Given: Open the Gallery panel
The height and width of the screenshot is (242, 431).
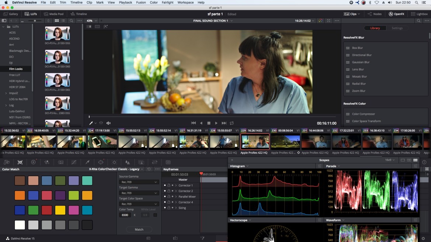Looking at the screenshot, I should pyautogui.click(x=11, y=14).
